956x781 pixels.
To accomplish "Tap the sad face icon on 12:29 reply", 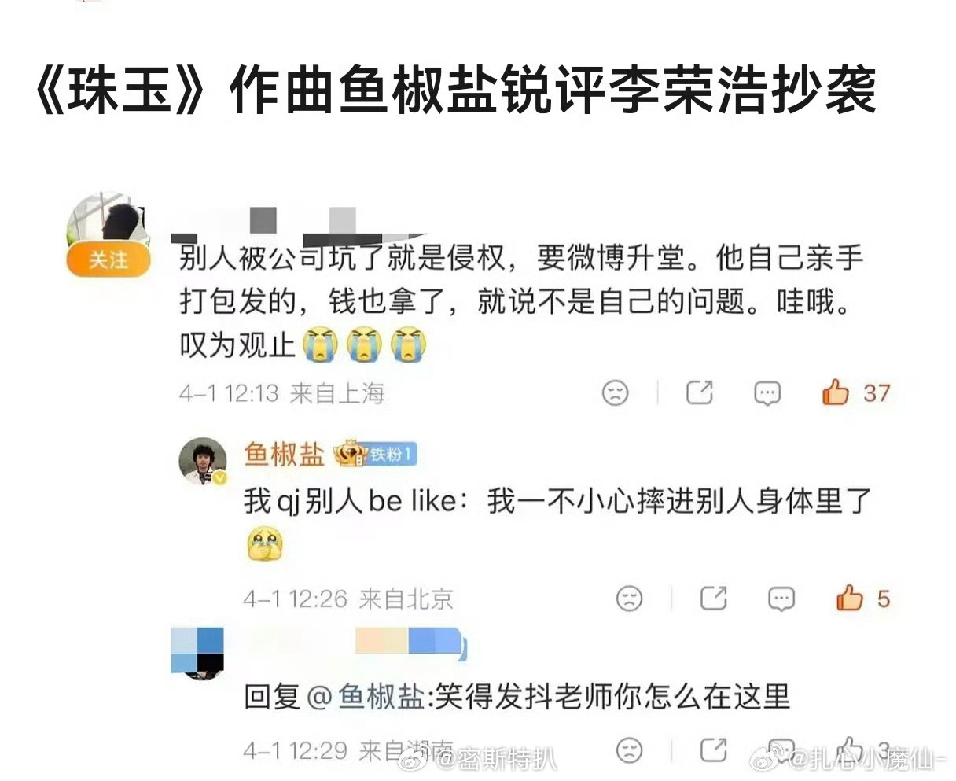I will tap(629, 750).
